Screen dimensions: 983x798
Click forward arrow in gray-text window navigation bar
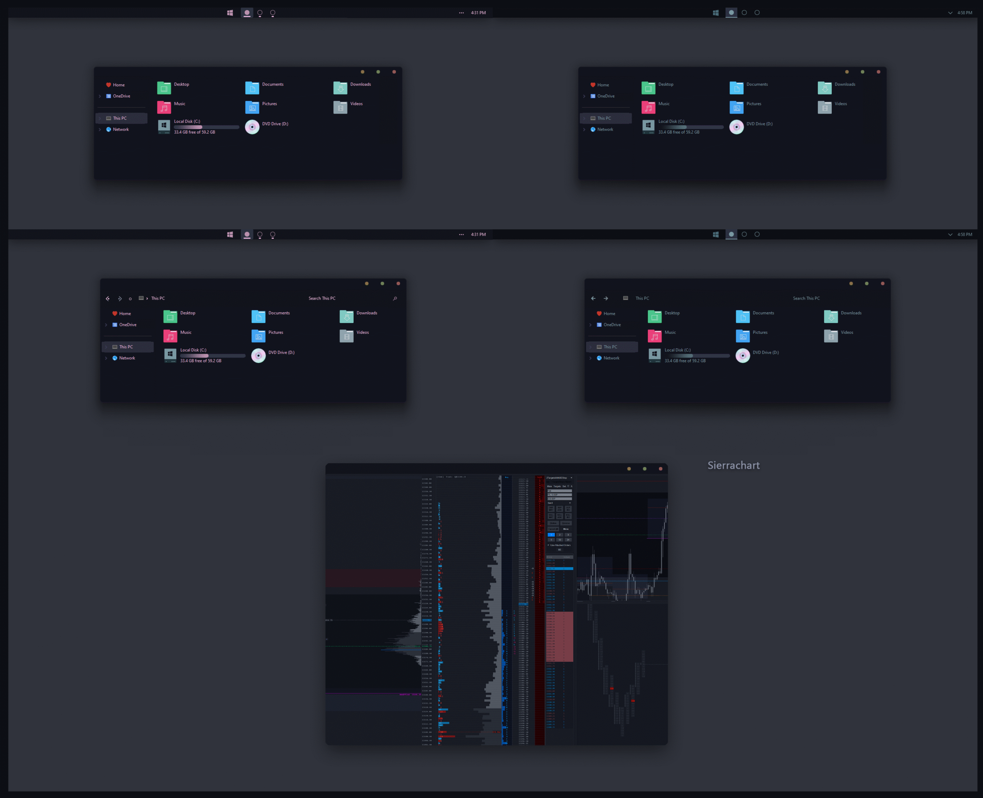606,298
